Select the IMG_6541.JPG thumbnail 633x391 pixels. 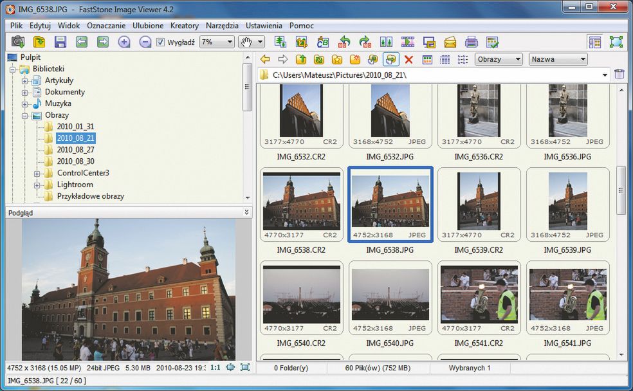click(567, 295)
